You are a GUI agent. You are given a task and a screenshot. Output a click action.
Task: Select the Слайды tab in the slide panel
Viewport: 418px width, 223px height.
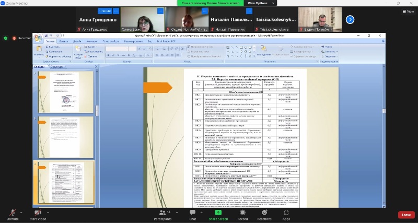(x=40, y=67)
